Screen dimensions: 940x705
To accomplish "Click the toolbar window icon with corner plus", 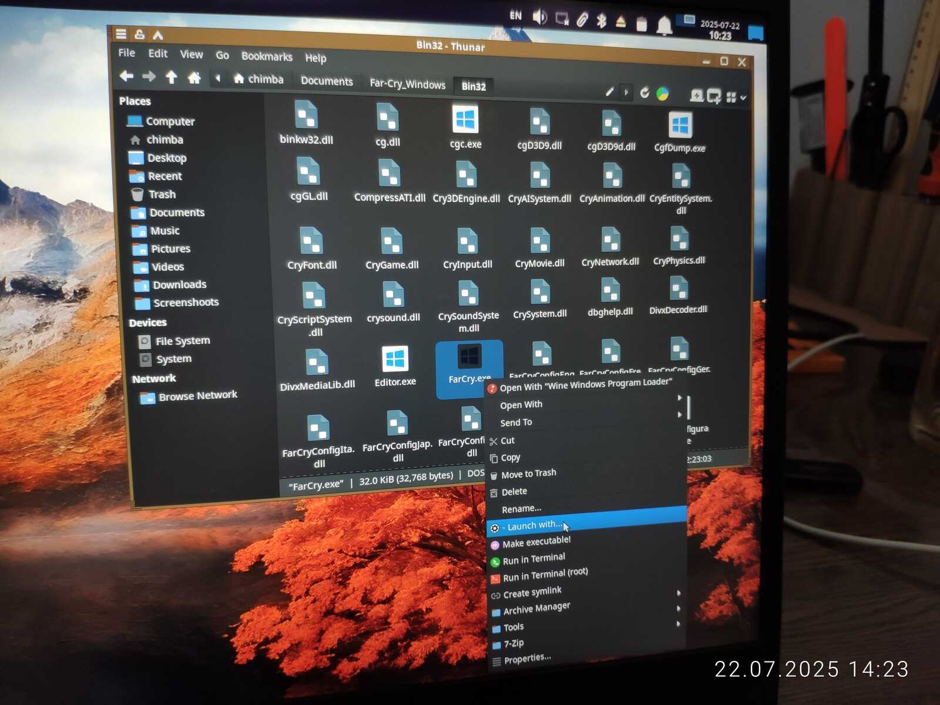I will [x=714, y=96].
